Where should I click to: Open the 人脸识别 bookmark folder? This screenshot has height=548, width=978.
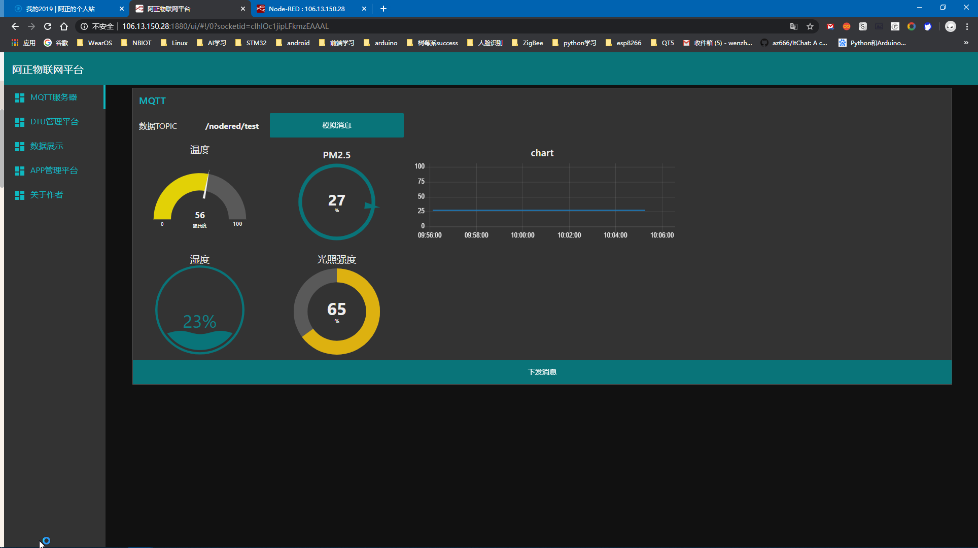(485, 43)
